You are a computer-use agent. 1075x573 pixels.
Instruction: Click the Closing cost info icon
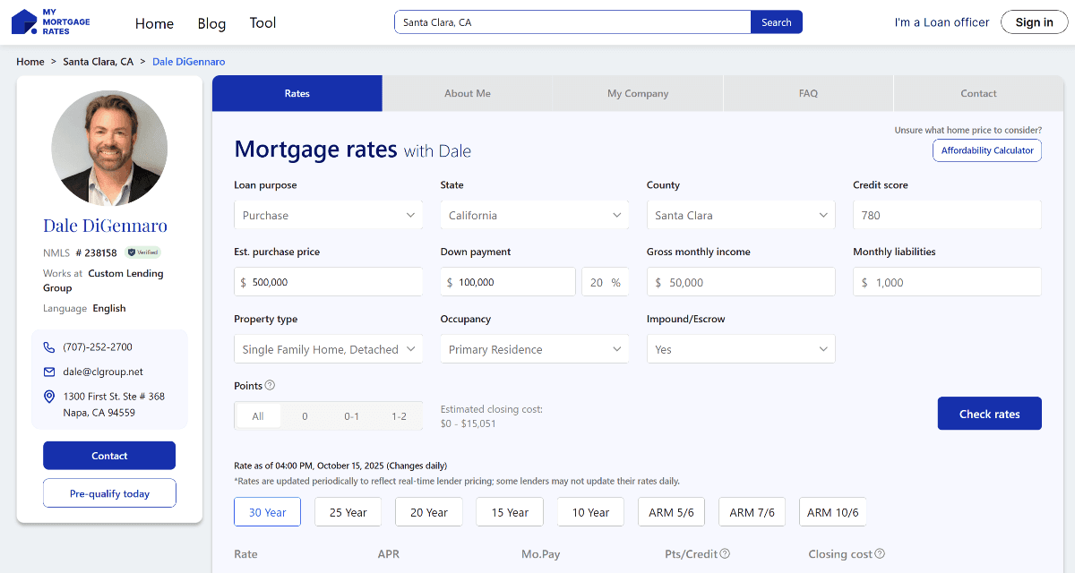tap(880, 554)
